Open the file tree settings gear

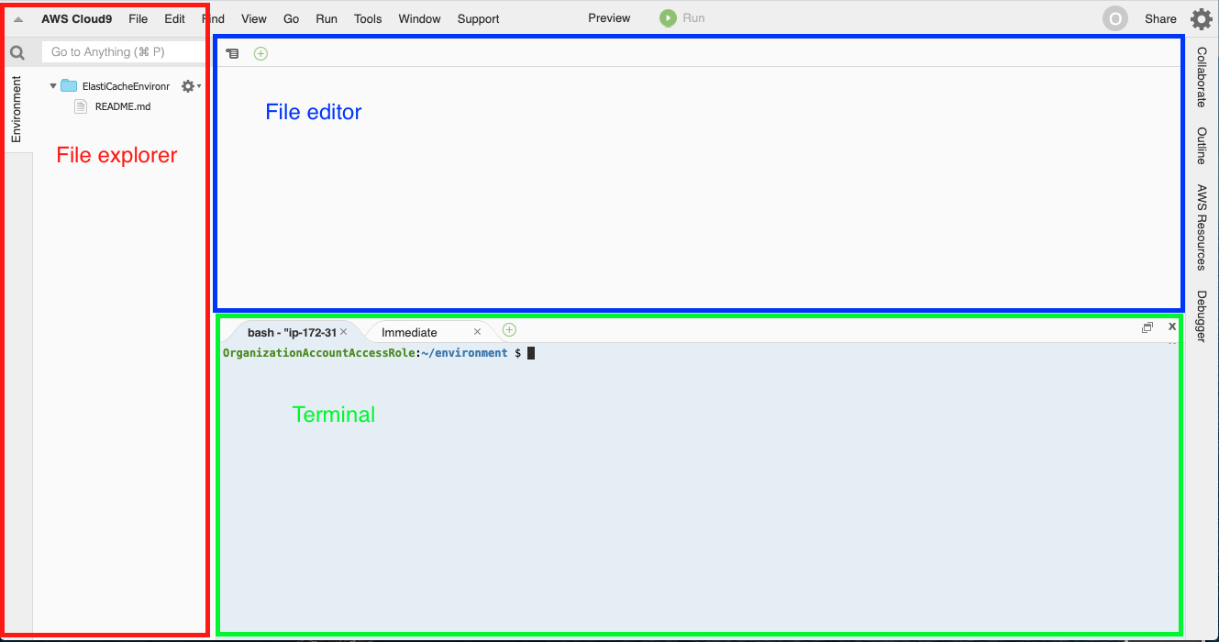(188, 85)
